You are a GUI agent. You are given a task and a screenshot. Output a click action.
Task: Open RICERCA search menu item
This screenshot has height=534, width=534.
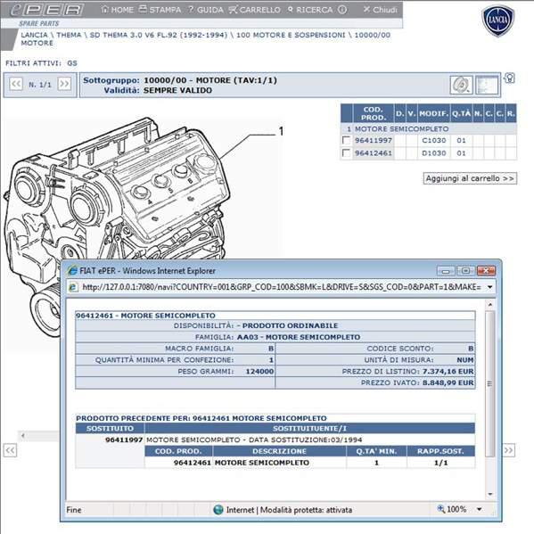pyautogui.click(x=310, y=10)
